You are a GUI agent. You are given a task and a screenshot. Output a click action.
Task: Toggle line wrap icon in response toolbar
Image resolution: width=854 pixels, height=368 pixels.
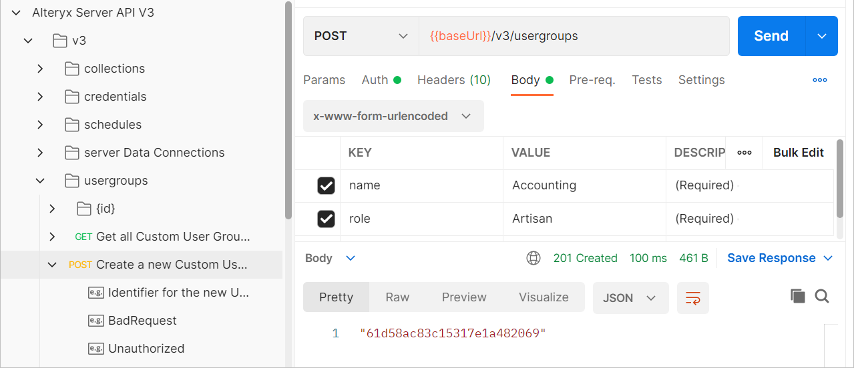692,298
